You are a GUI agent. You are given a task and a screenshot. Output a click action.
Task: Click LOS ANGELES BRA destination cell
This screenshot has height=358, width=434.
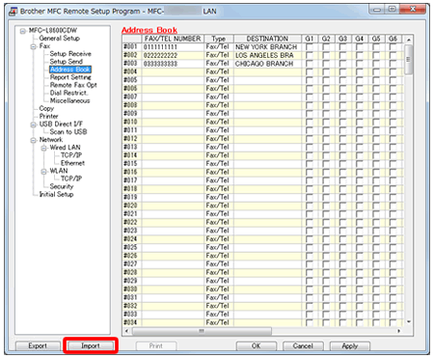[267, 55]
